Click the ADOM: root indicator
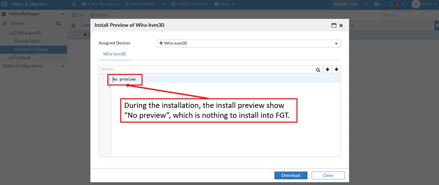Image resolution: width=439 pixels, height=185 pixels. click(345, 4)
